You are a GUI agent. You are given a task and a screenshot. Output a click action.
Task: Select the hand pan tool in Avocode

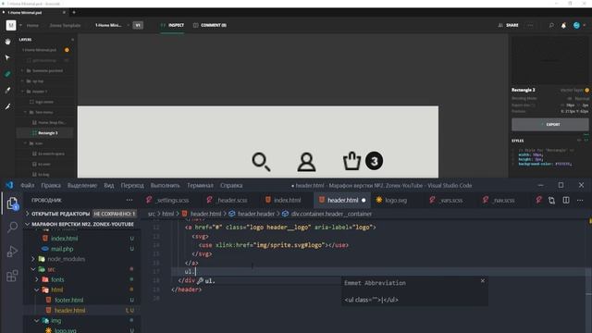[7, 42]
